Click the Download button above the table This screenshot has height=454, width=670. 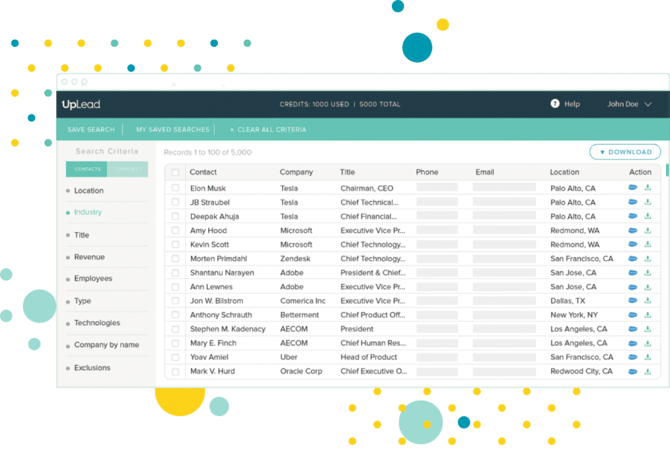[x=625, y=152]
